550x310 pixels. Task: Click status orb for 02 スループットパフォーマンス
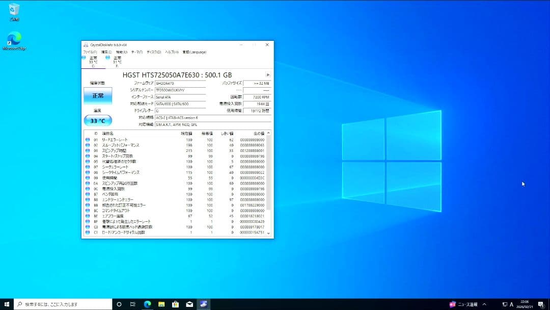tap(88, 145)
